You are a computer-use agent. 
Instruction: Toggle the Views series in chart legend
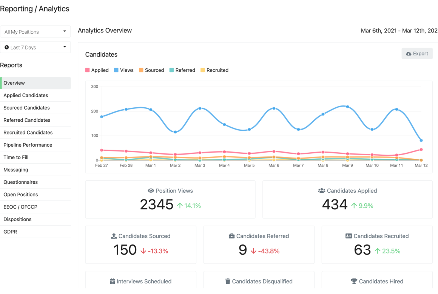[124, 70]
